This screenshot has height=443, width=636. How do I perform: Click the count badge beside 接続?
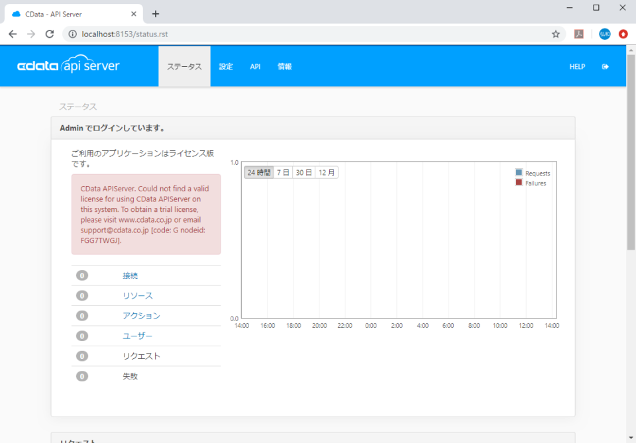82,275
